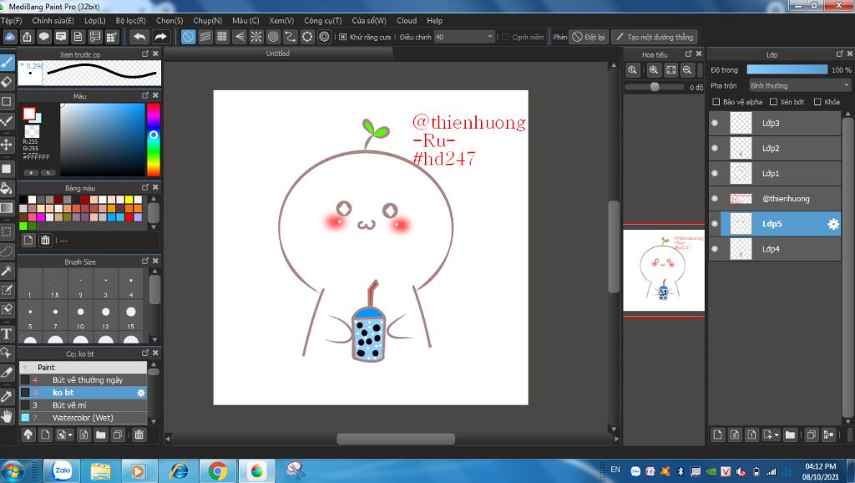
Task: Switch to the Untitled canvas tab
Action: point(278,53)
